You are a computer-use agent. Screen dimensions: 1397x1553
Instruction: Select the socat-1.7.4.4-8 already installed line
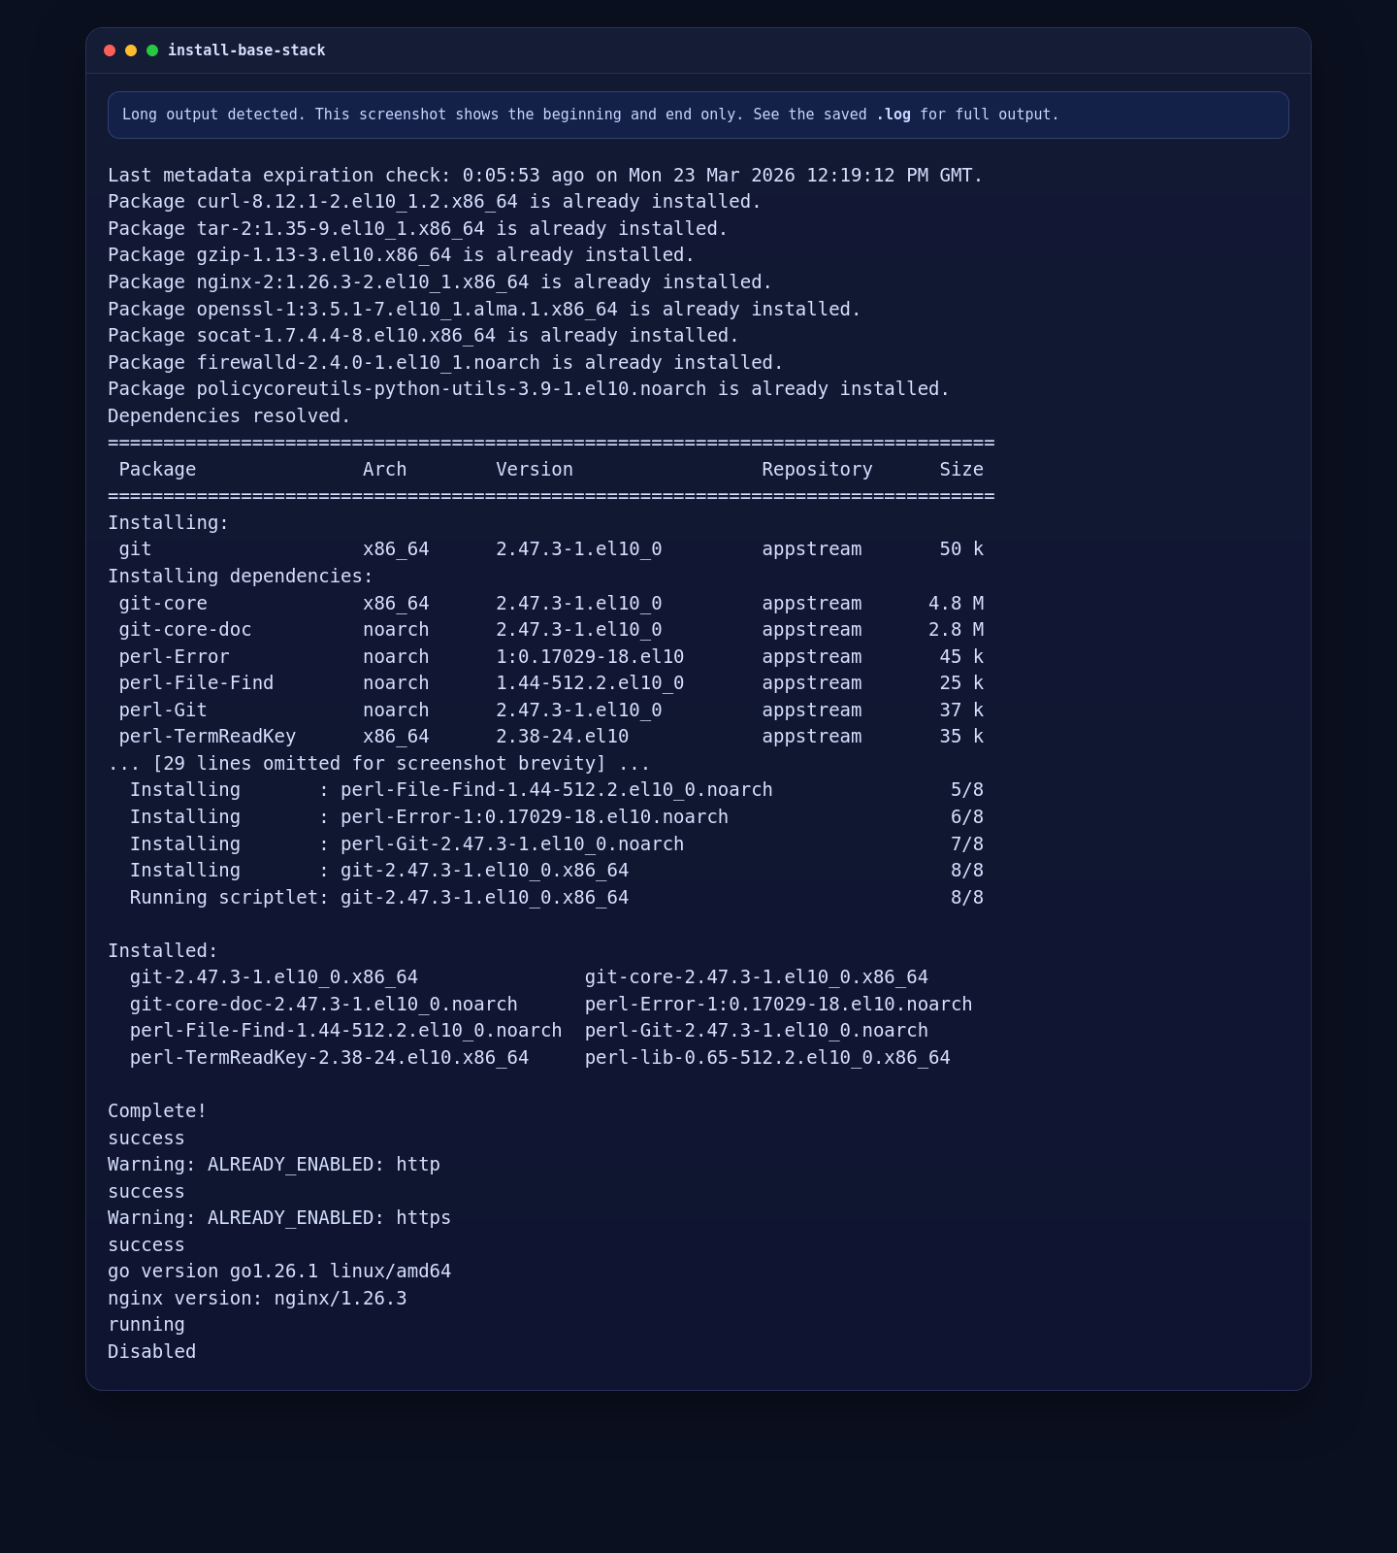point(424,336)
